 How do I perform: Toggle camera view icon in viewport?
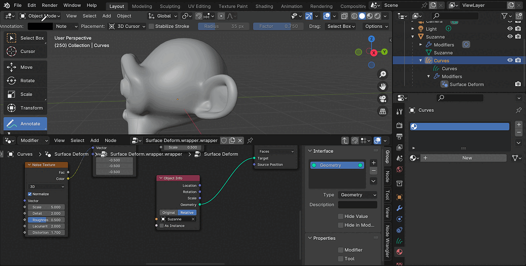click(382, 99)
